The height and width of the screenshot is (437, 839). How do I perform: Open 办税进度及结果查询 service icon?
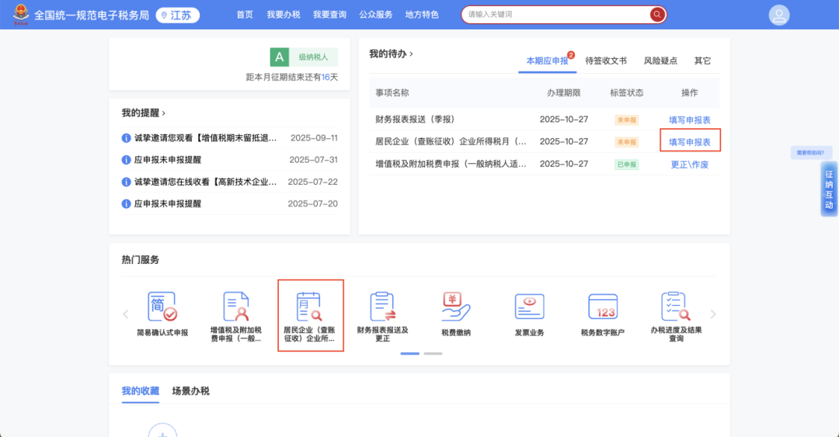(x=676, y=307)
